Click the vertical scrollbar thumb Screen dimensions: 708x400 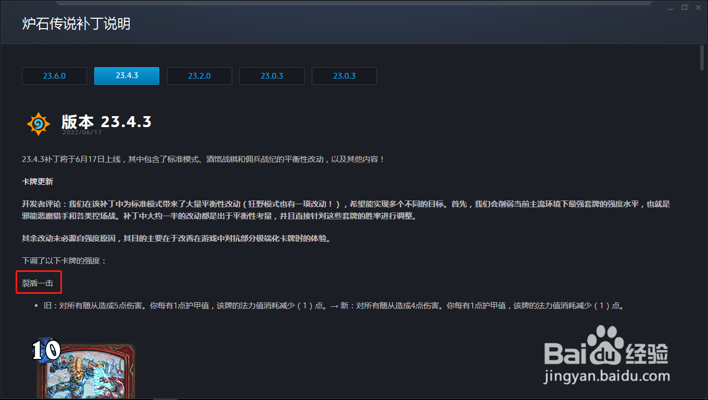(x=703, y=58)
